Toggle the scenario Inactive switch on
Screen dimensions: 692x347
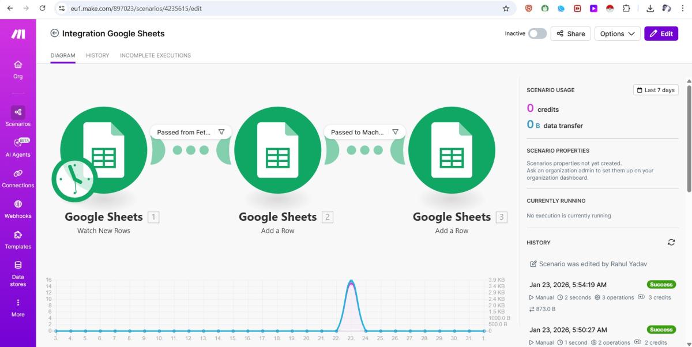pyautogui.click(x=537, y=34)
